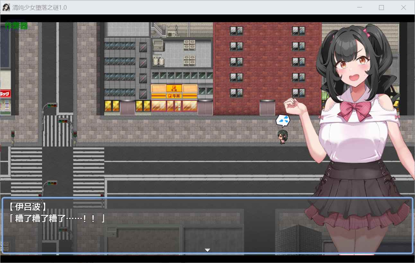Click the gray office building's entrance door
This screenshot has width=415, height=263.
[x=128, y=107]
